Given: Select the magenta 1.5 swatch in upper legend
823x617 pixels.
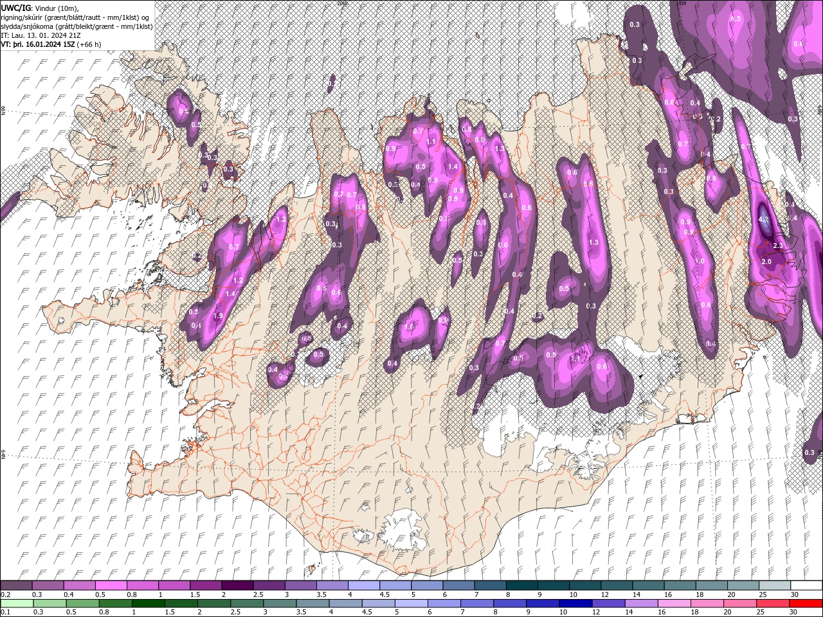Looking at the screenshot, I should [x=205, y=586].
